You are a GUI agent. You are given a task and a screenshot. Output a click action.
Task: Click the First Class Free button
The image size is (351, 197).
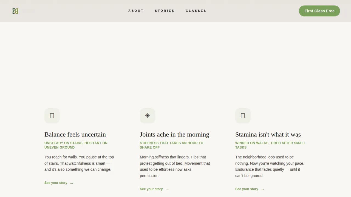pyautogui.click(x=319, y=11)
